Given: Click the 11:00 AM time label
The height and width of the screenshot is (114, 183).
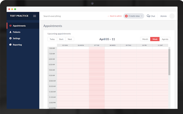Looking at the screenshot, I should (x=52, y=92).
